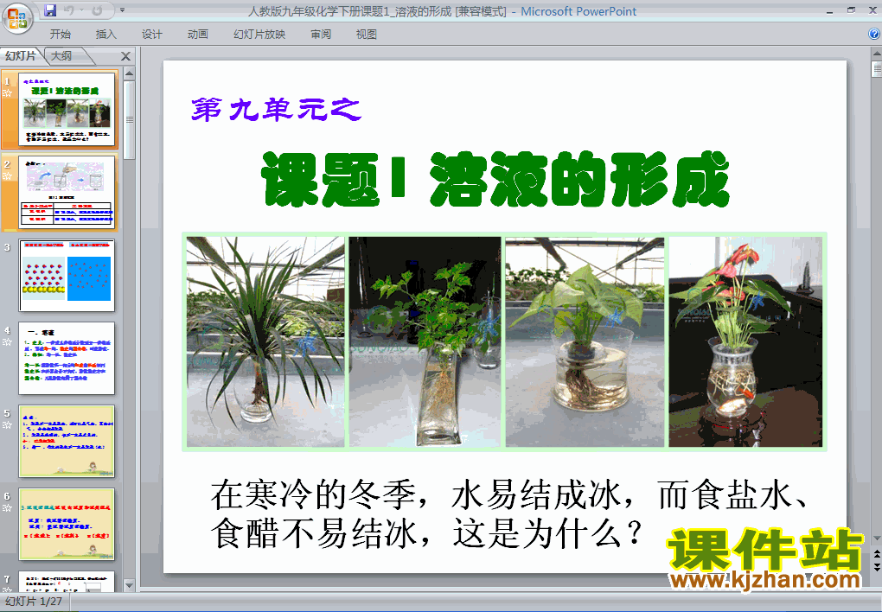This screenshot has width=882, height=612.
Task: Open the Undo history dropdown arrow
Action: [x=82, y=10]
